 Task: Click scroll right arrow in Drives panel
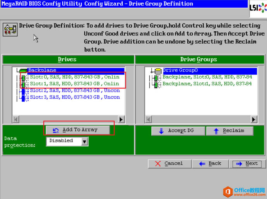click(x=121, y=119)
